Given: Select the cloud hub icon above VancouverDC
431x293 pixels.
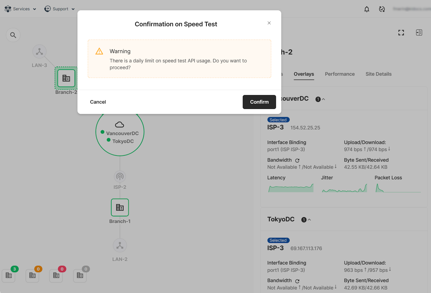Looking at the screenshot, I should pos(120,124).
